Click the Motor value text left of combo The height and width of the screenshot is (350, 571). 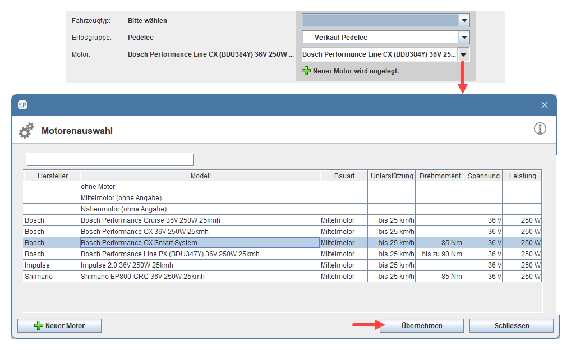click(x=211, y=54)
